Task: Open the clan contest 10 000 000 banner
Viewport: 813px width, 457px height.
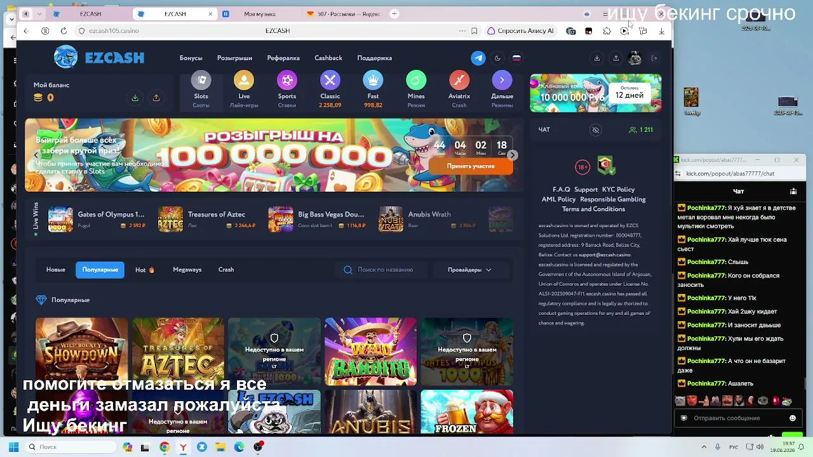Action: click(x=596, y=93)
